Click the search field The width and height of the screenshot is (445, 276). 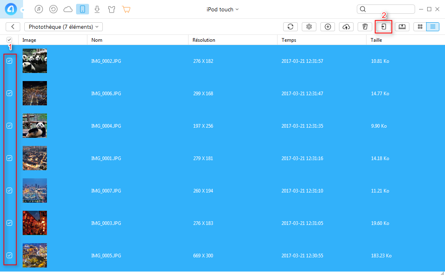[386, 9]
